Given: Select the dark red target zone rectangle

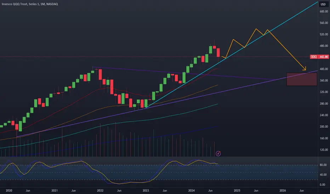Looking at the screenshot, I should [302, 79].
